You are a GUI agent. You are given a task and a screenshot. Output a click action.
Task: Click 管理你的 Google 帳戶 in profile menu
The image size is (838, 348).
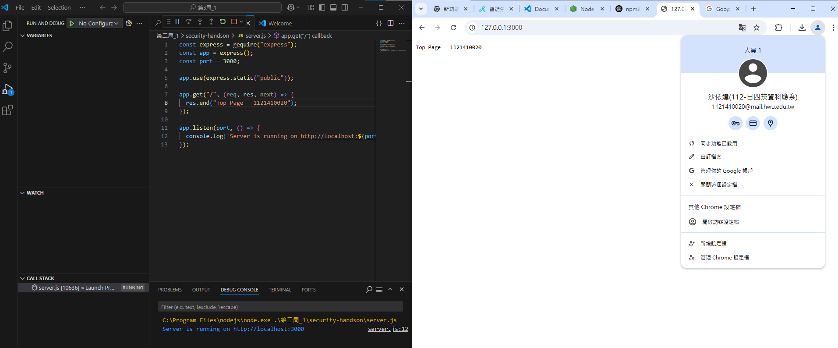726,171
